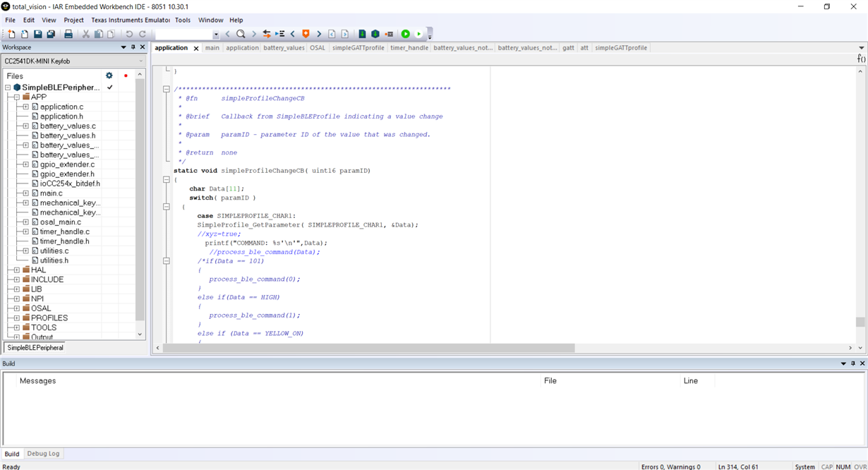The height and width of the screenshot is (470, 868).
Task: Open the workspace configuration dropdown CC2541DK-MINI Keyfob
Action: point(73,61)
